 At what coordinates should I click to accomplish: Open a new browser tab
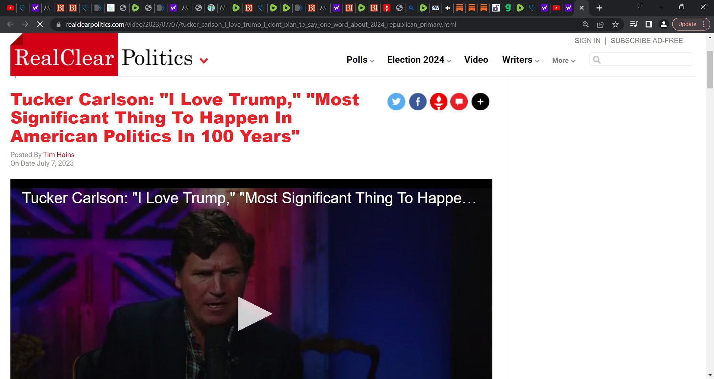coord(599,8)
